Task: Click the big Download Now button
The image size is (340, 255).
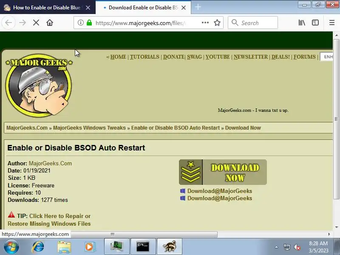Action: pyautogui.click(x=223, y=172)
